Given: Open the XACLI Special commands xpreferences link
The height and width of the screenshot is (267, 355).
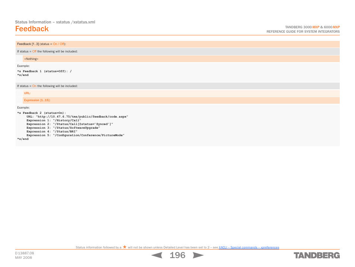Looking at the screenshot, I should [x=249, y=247].
